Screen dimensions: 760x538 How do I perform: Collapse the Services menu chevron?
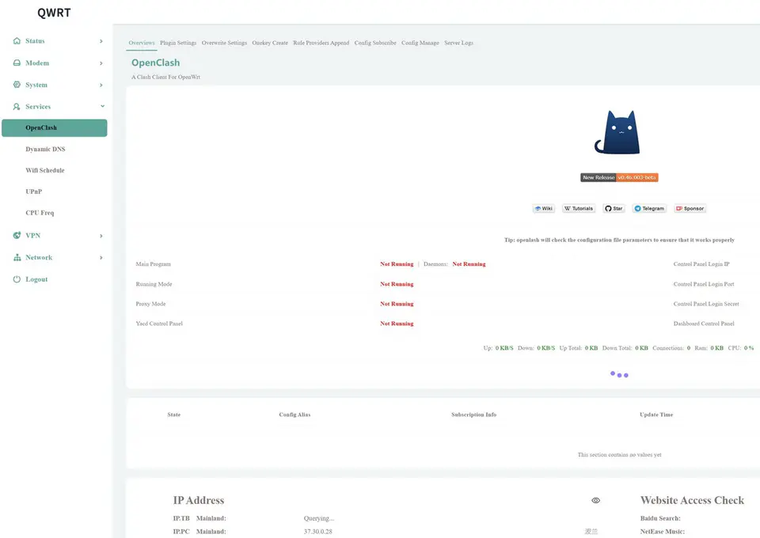[x=101, y=106]
